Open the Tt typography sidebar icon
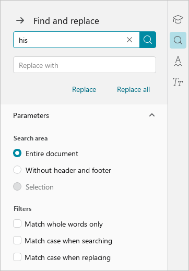The image size is (189, 271). tap(178, 82)
